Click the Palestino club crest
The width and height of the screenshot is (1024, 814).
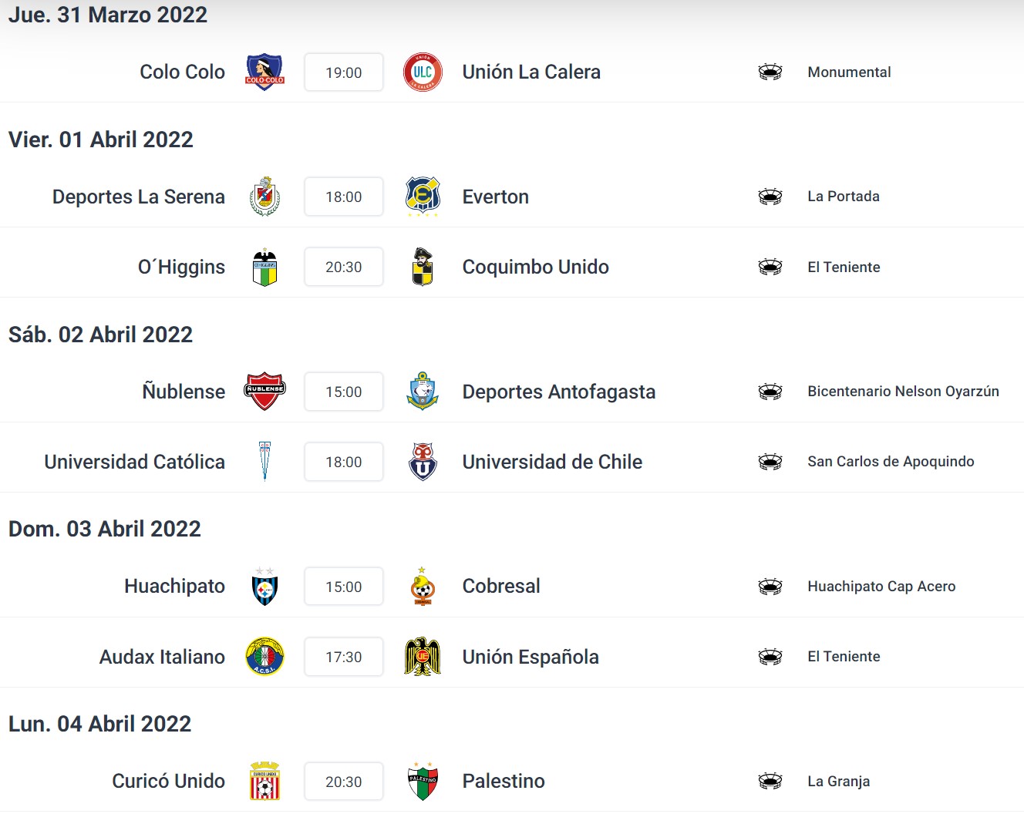point(423,782)
